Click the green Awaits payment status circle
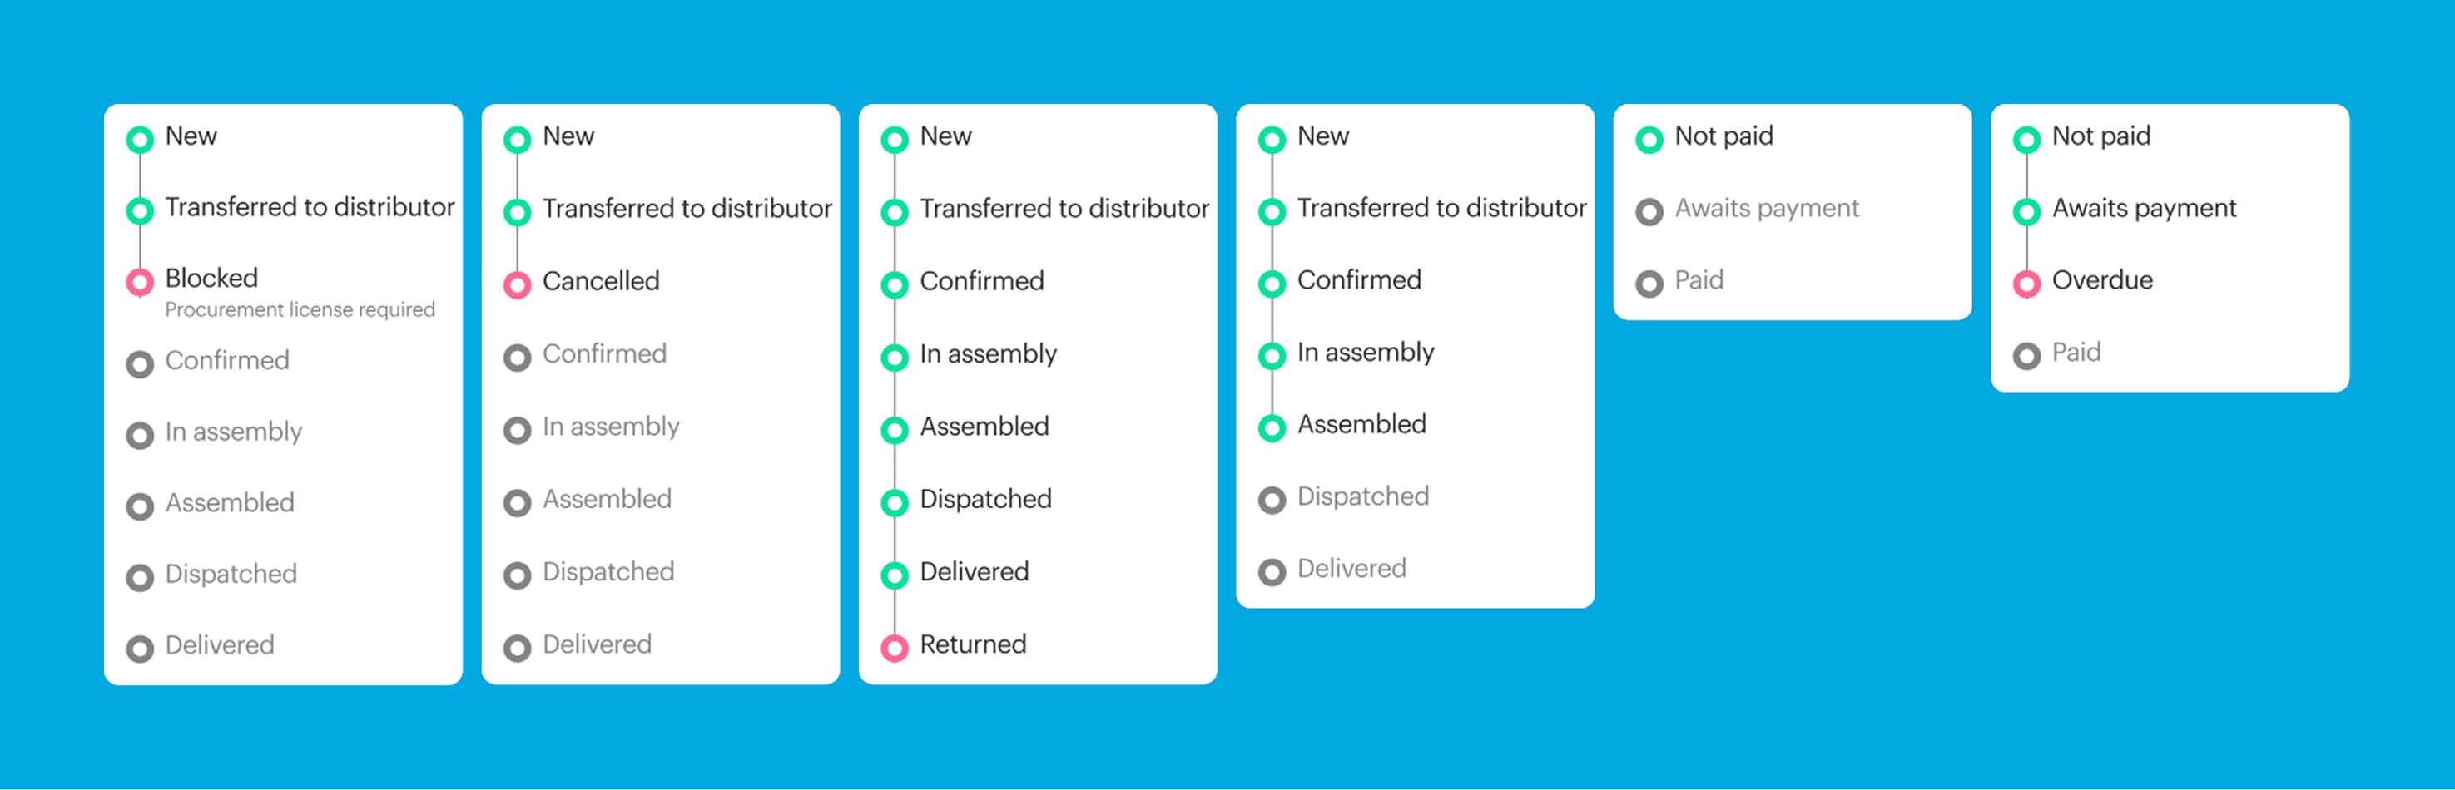Image resolution: width=2455 pixels, height=790 pixels. coord(2027,211)
